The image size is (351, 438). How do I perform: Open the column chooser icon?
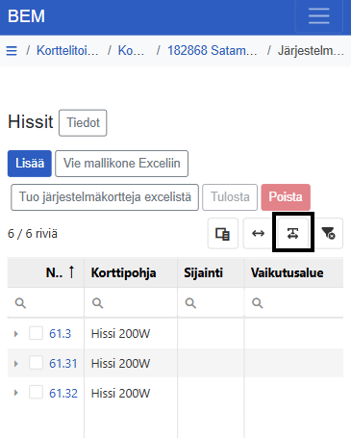[x=223, y=234]
